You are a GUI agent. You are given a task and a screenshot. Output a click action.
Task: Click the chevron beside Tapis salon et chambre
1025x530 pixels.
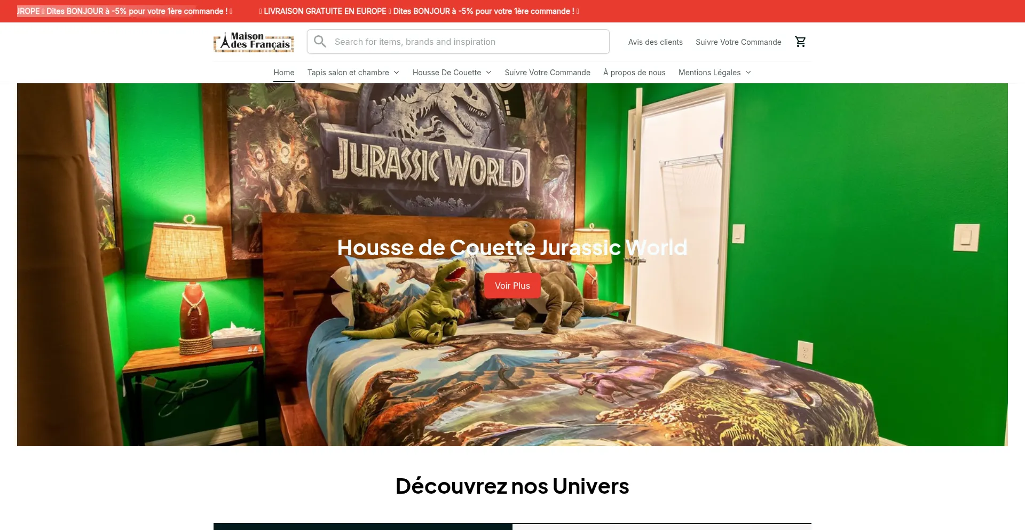click(397, 72)
